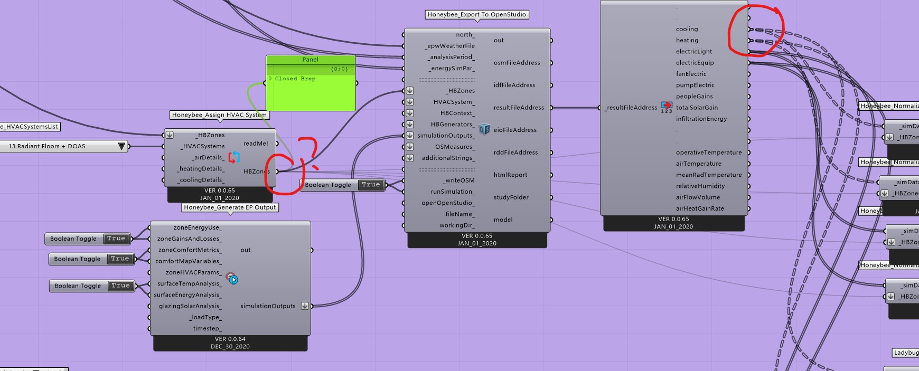The width and height of the screenshot is (919, 371).
Task: Click the runSimulation_ input parameter
Action: tap(453, 192)
